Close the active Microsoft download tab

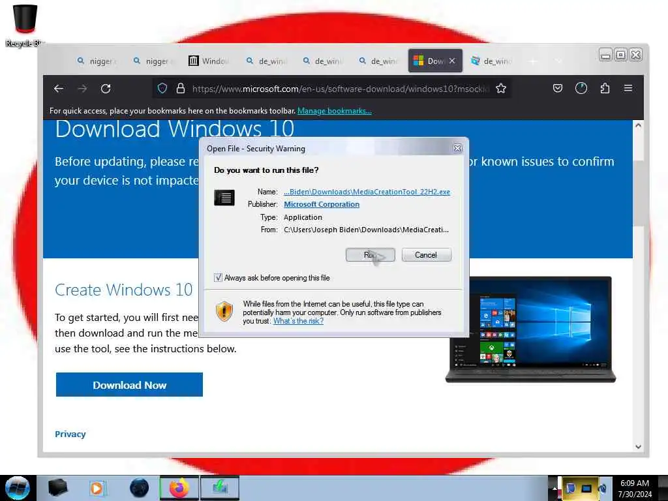pos(453,61)
